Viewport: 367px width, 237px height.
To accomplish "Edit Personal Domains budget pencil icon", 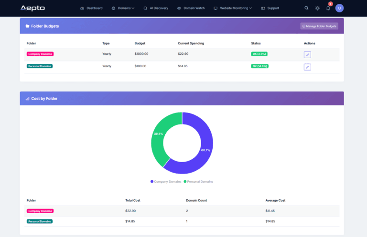I will (307, 67).
